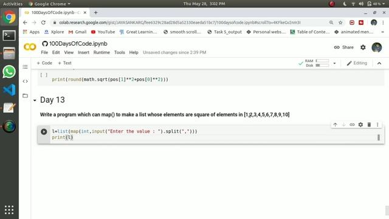389x219 pixels.
Task: Open the Insert menu
Action: (83, 52)
